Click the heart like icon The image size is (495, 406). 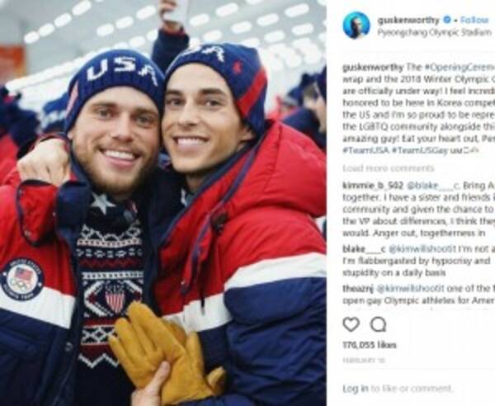click(x=351, y=324)
